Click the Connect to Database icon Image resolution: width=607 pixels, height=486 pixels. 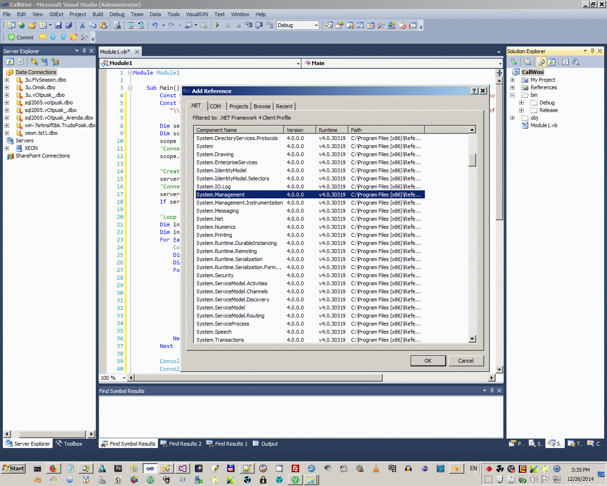coord(34,62)
